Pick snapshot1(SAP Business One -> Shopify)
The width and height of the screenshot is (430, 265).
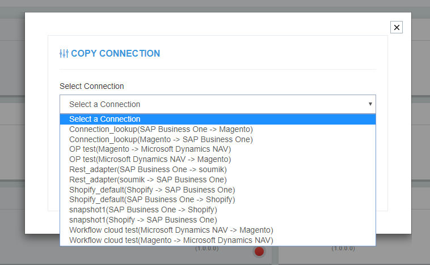coord(218,210)
